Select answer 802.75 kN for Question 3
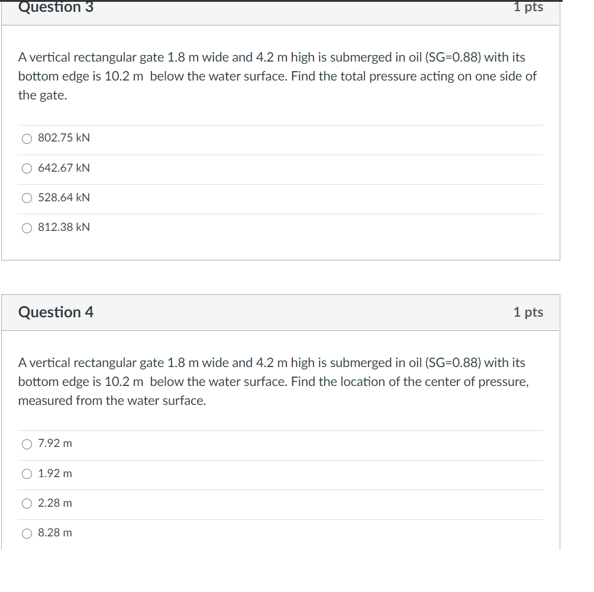The height and width of the screenshot is (592, 594). (x=27, y=138)
